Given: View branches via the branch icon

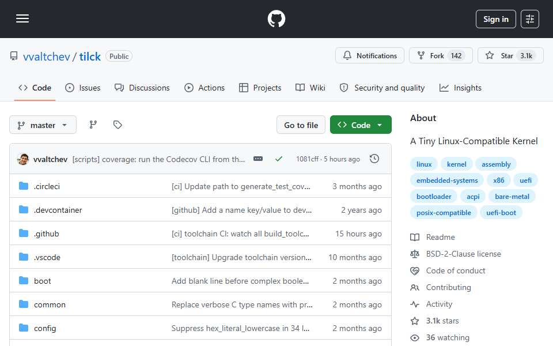Looking at the screenshot, I should click(93, 125).
